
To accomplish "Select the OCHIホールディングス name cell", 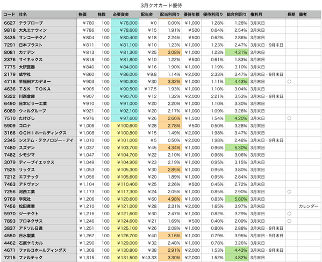I will (x=47, y=133).
